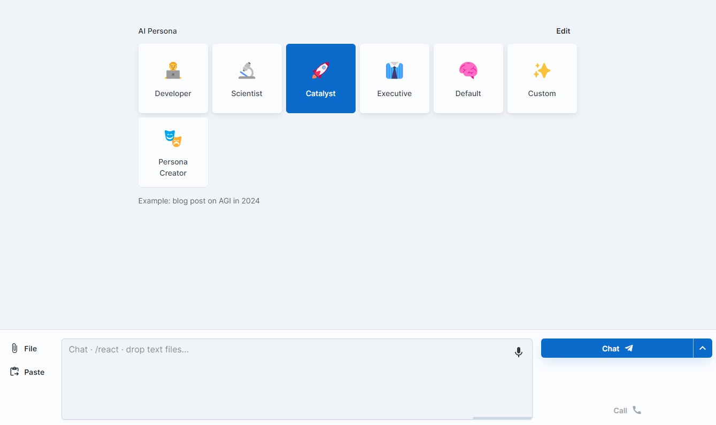Click the Edit link next to AI Persona
716x425 pixels.
(563, 31)
